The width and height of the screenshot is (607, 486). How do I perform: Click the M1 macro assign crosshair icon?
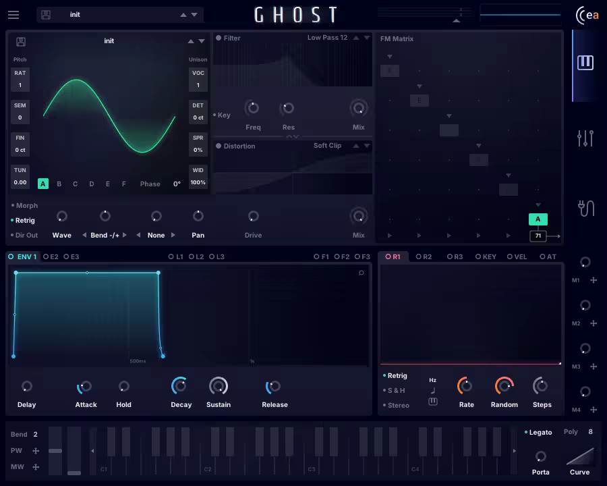pos(594,280)
